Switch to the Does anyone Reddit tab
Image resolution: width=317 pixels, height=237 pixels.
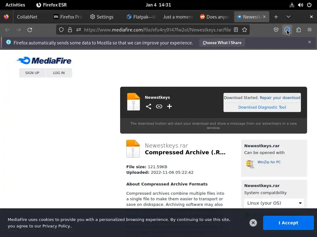[x=215, y=17]
